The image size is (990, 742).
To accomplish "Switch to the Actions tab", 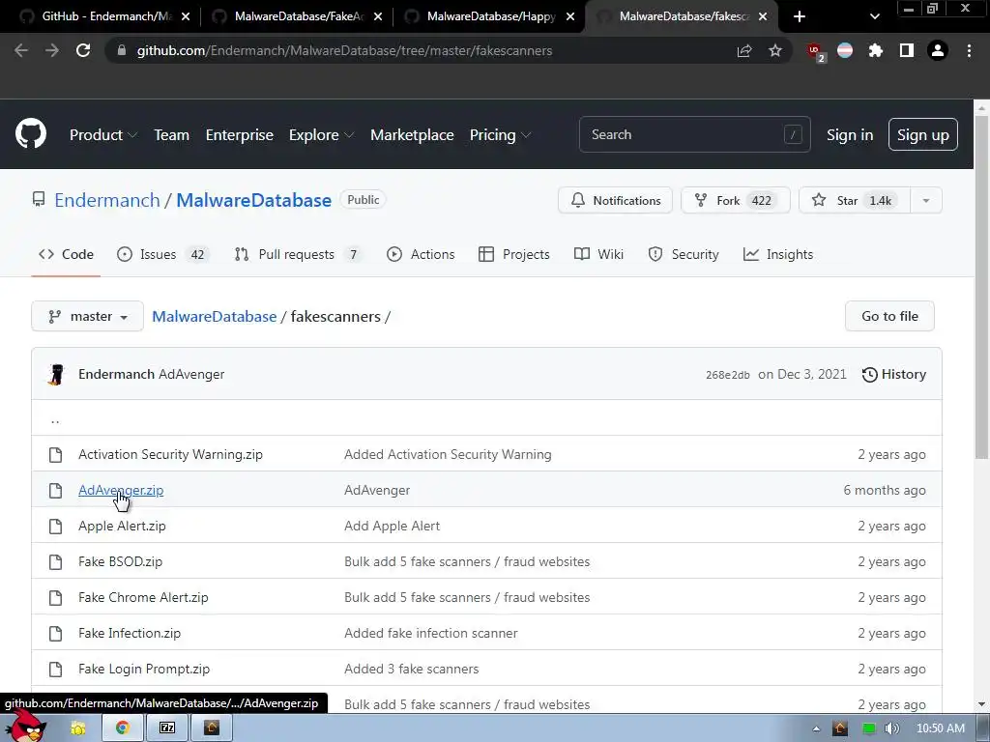I will point(421,254).
